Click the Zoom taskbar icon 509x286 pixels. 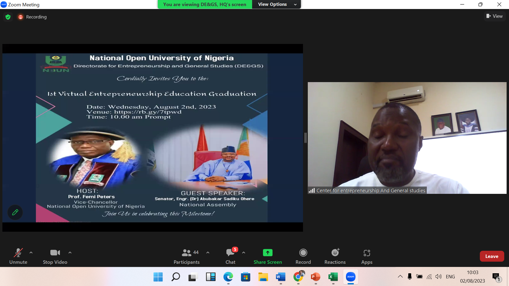350,277
